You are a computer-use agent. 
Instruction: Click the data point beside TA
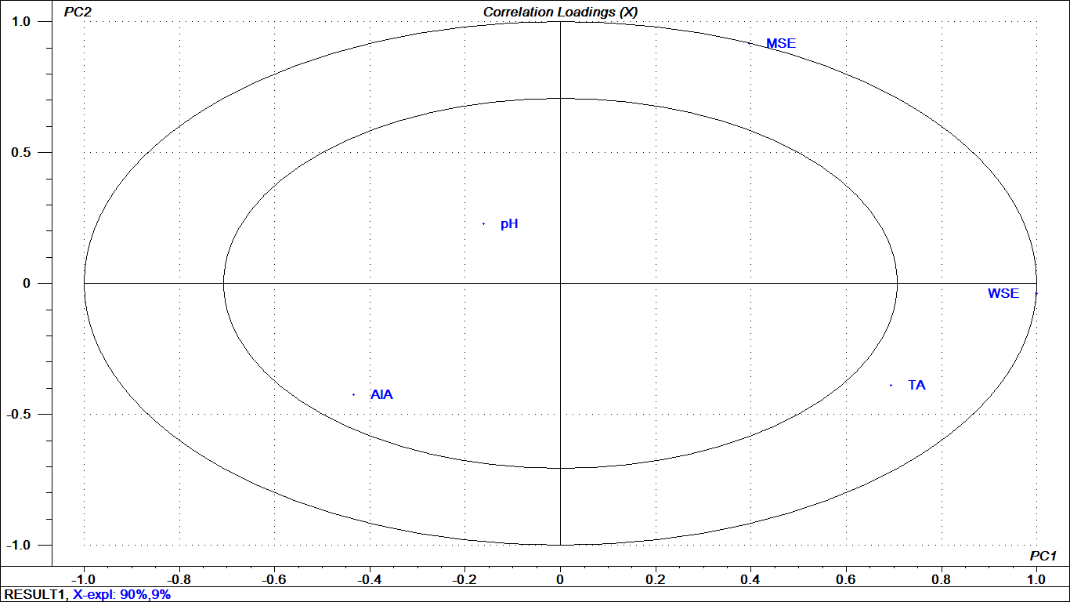click(891, 385)
